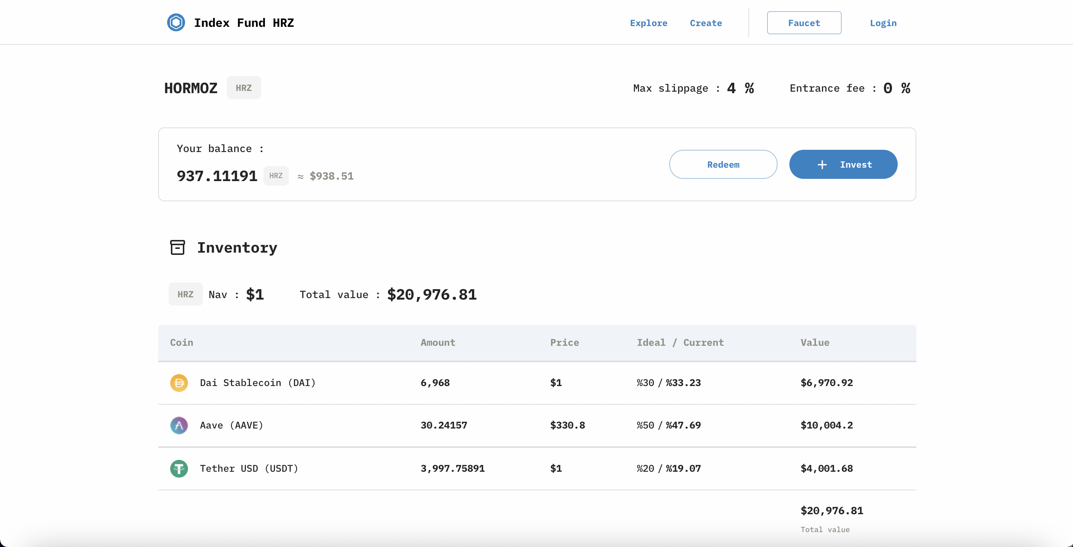Open the Explore page
The image size is (1073, 547).
click(x=648, y=23)
